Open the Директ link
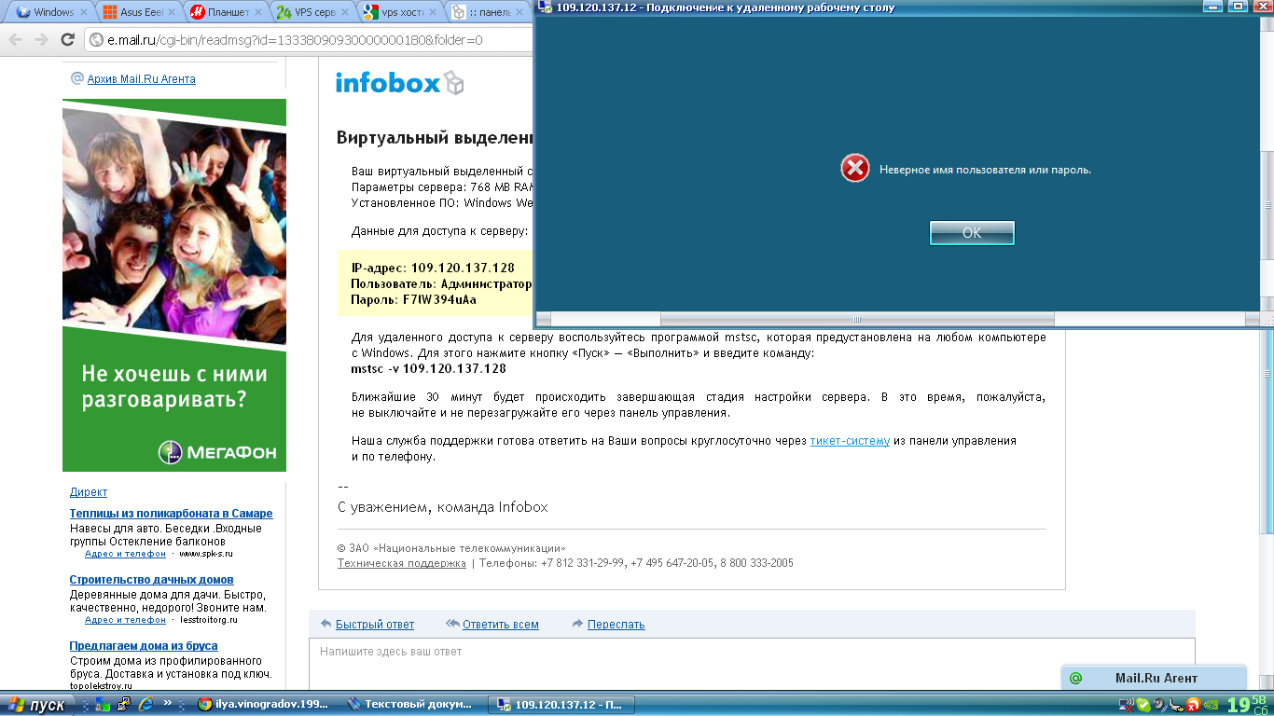 point(89,492)
